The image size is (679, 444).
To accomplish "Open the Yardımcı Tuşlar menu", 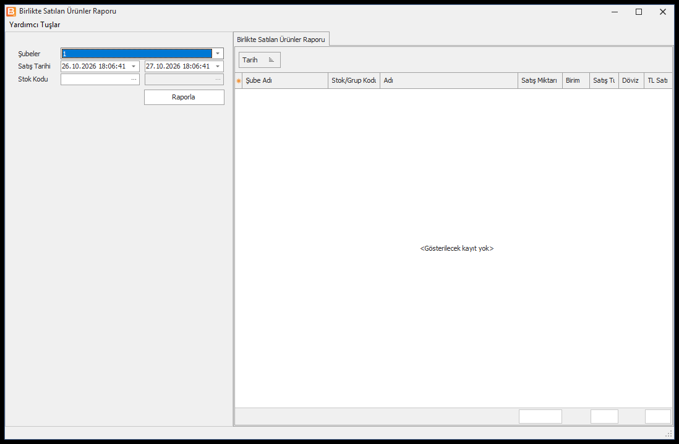I will [x=35, y=25].
